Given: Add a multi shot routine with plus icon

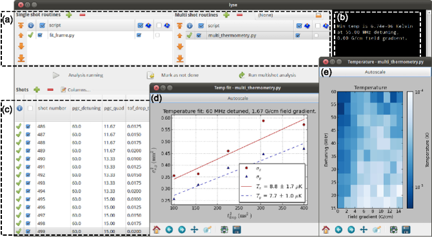Looking at the screenshot, I should click(226, 15).
